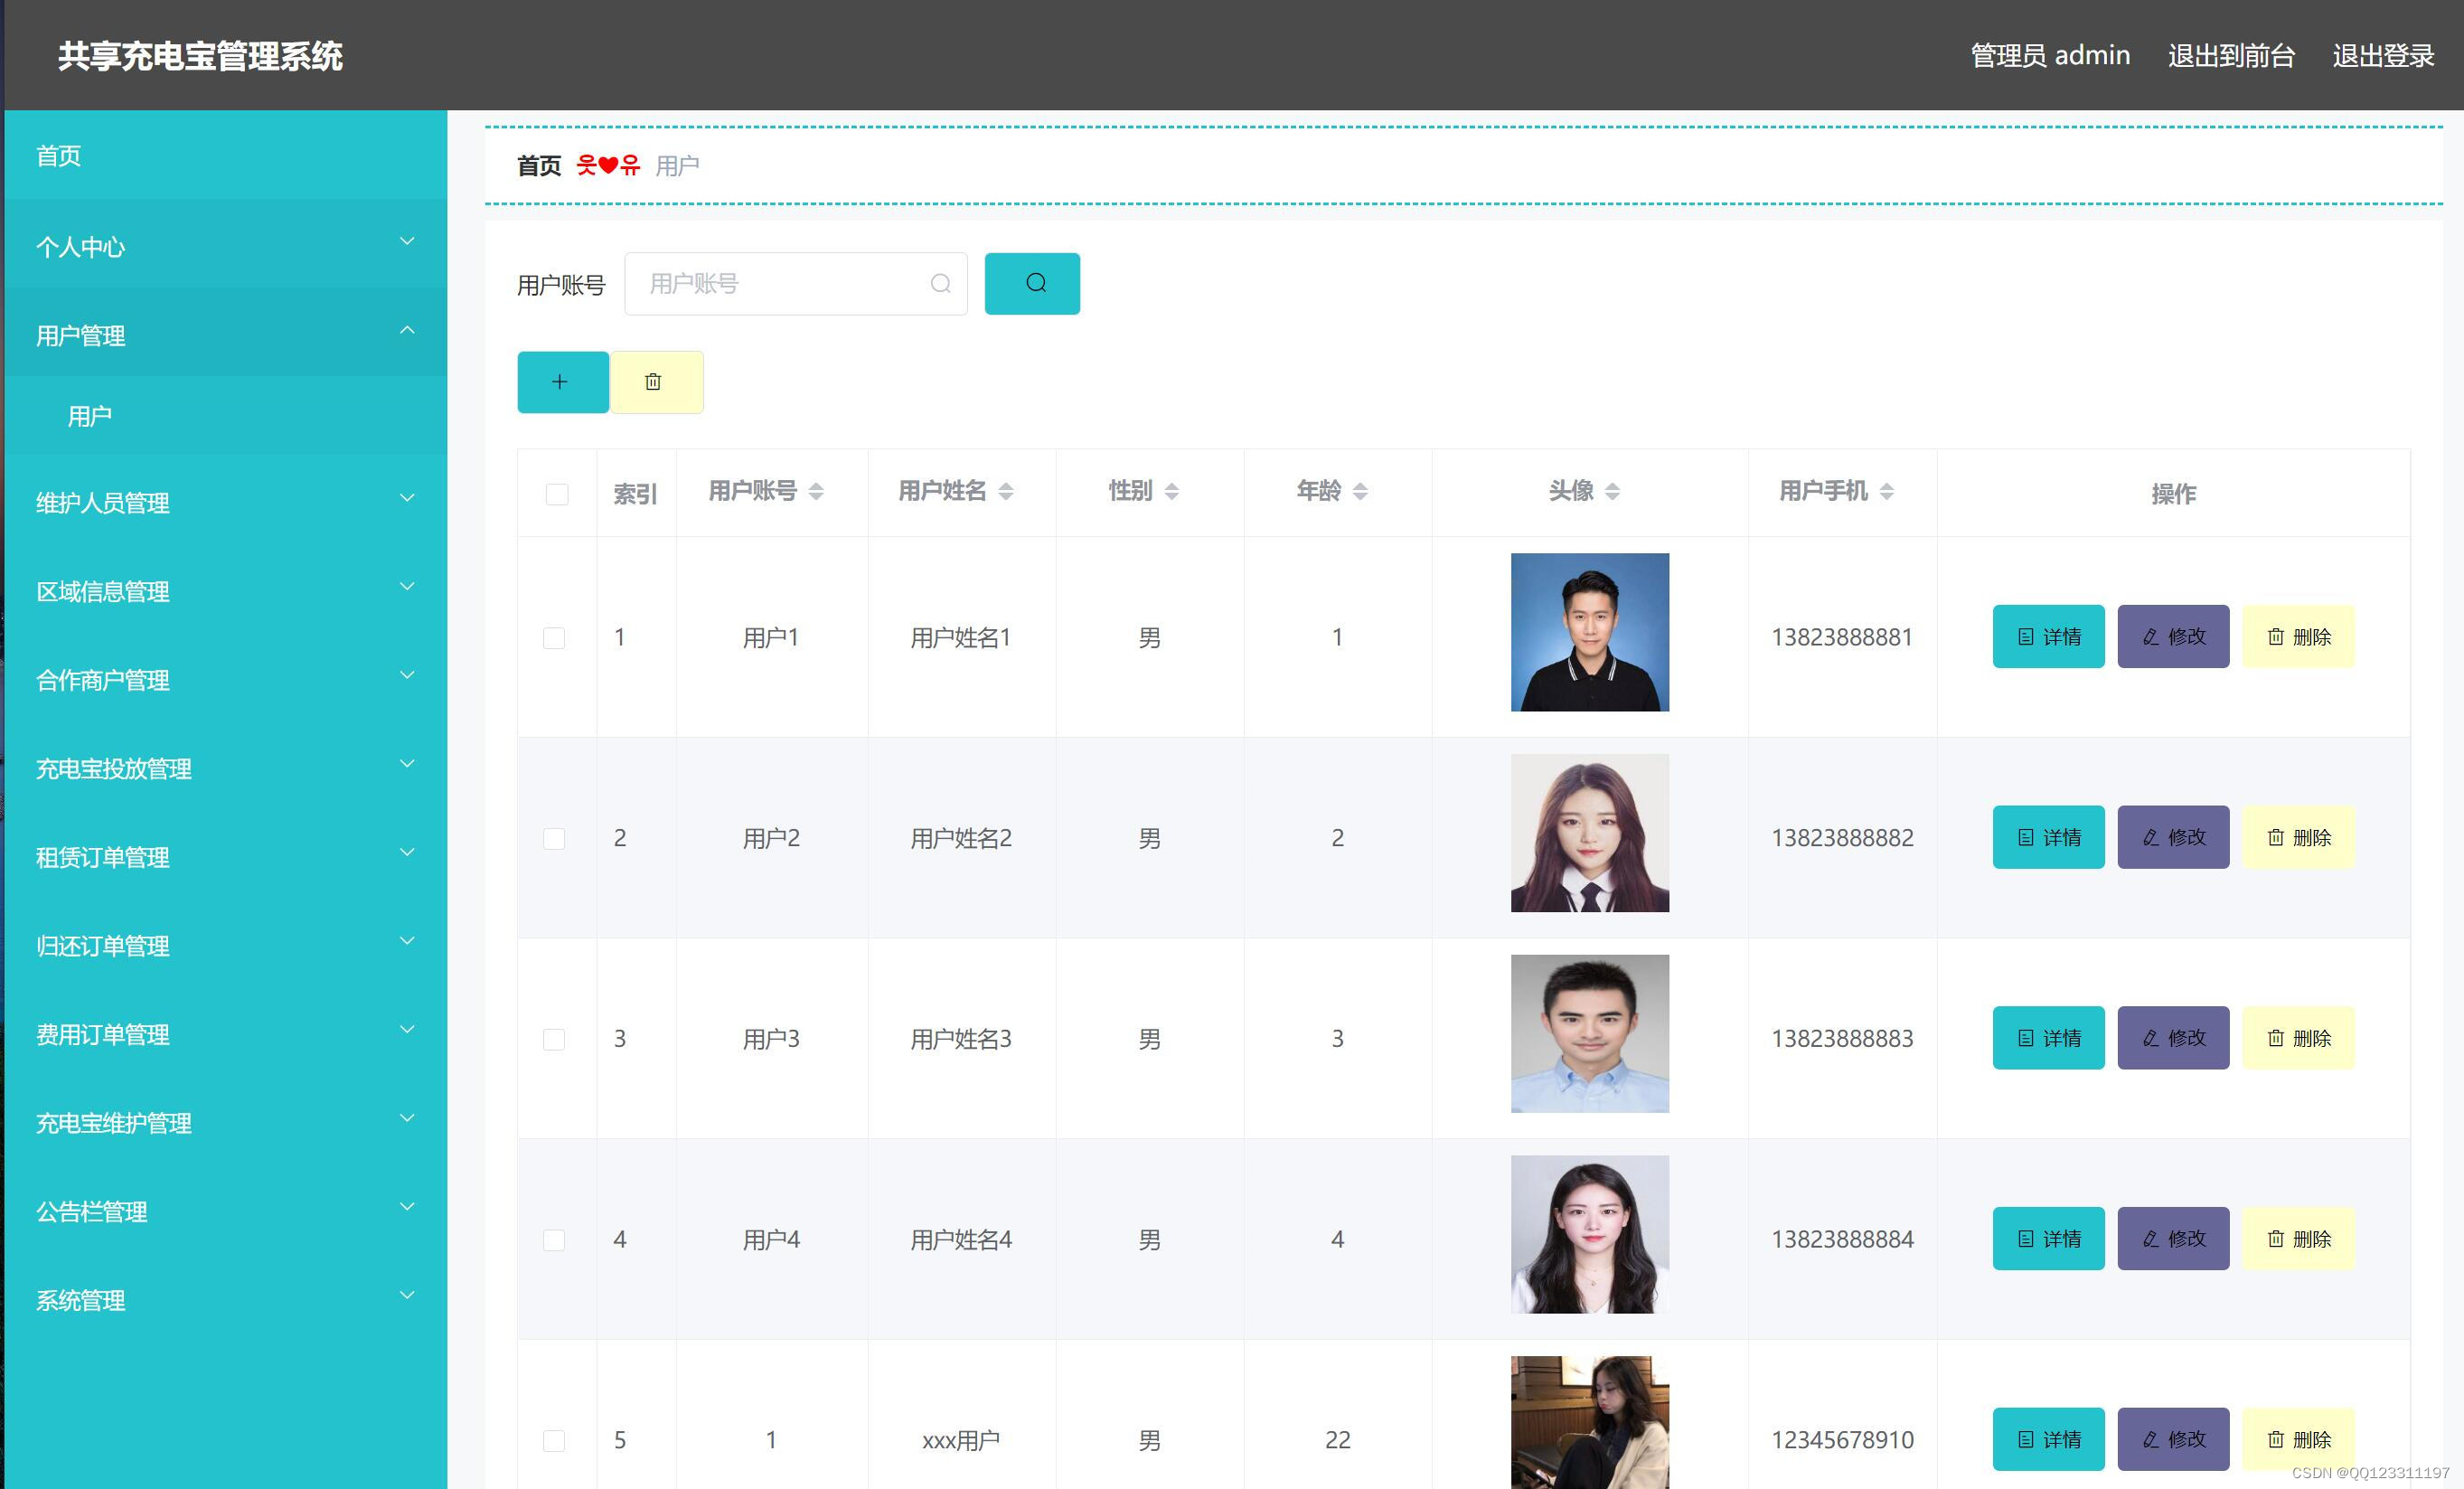The height and width of the screenshot is (1489, 2464).
Task: Click 管理员 admin in top bar
Action: 2050,55
